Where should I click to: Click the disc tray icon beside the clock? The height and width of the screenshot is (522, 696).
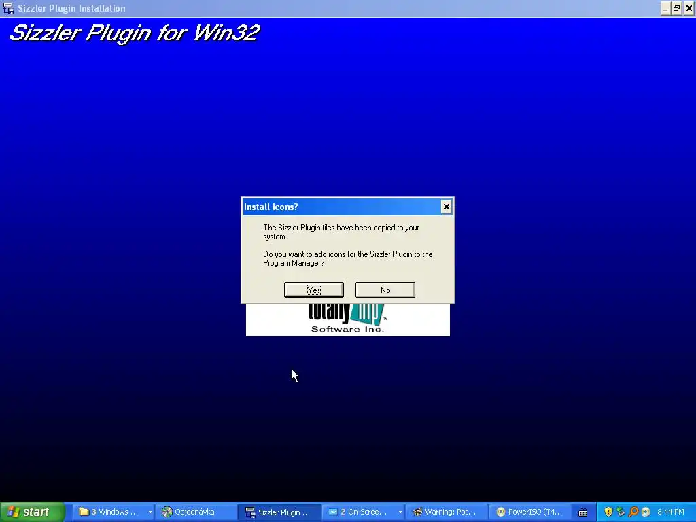pyautogui.click(x=646, y=512)
